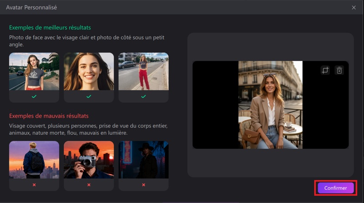
Task: Click the 'Exemples de mauvais résultats' heading
Action: (49, 116)
